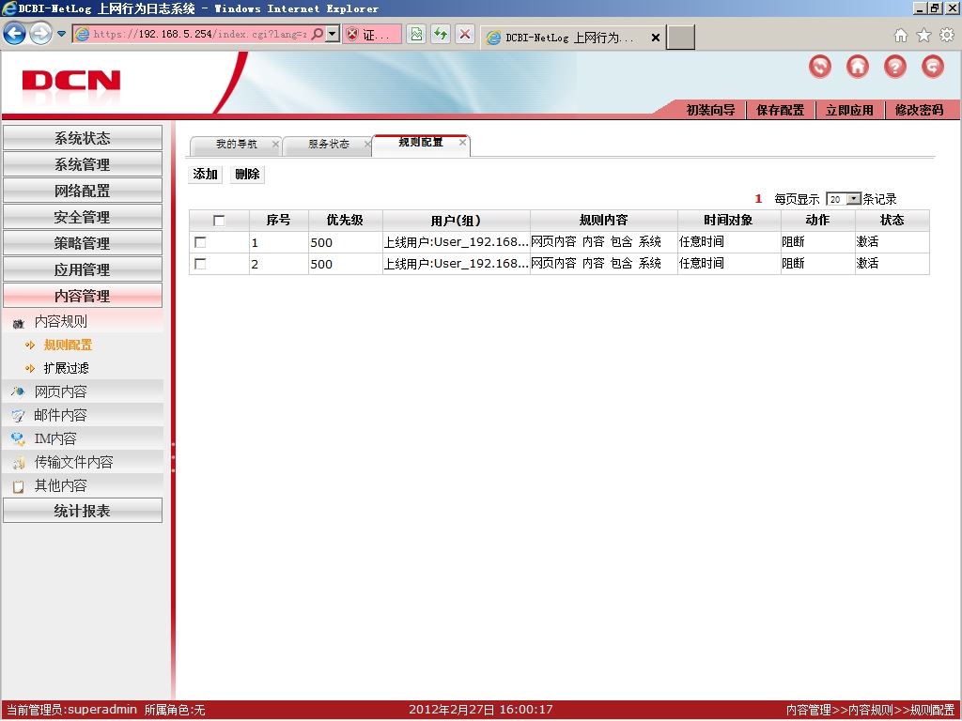Check the checkbox for rule 2
The image size is (962, 721).
(x=200, y=264)
